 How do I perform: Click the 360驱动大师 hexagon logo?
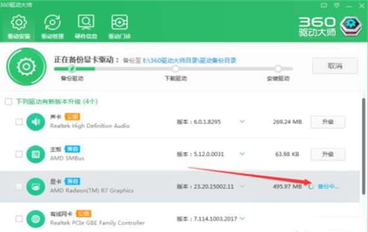click(x=351, y=26)
